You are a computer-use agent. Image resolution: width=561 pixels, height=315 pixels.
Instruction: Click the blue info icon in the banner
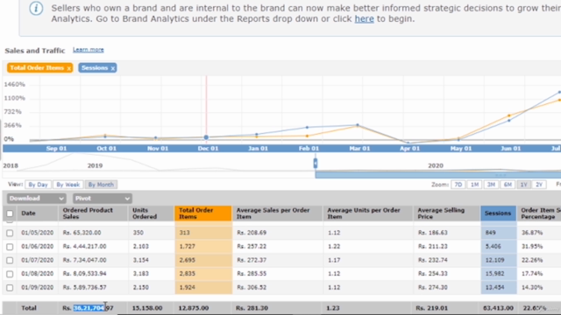(36, 8)
